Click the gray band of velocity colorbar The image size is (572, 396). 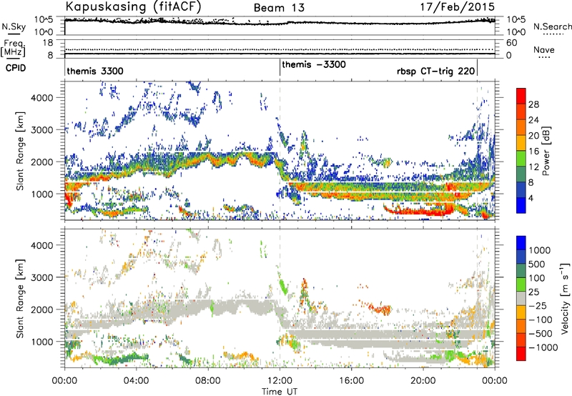coord(521,298)
